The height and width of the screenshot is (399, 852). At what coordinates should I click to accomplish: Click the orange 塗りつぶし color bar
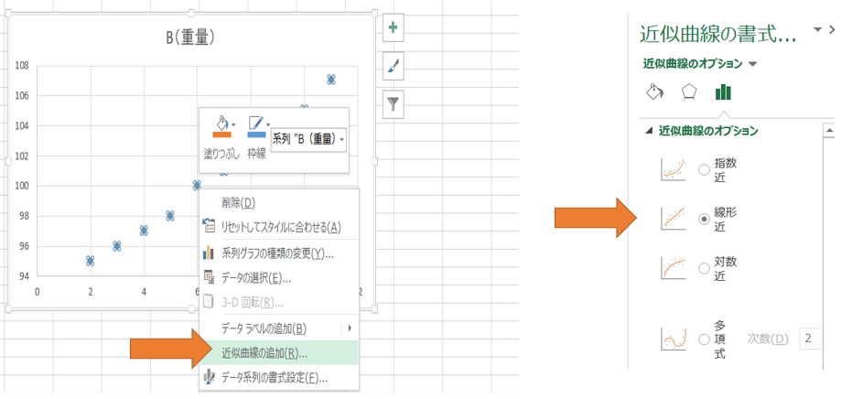[x=221, y=134]
